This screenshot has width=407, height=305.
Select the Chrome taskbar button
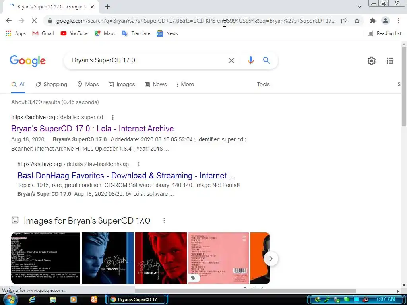pyautogui.click(x=137, y=299)
